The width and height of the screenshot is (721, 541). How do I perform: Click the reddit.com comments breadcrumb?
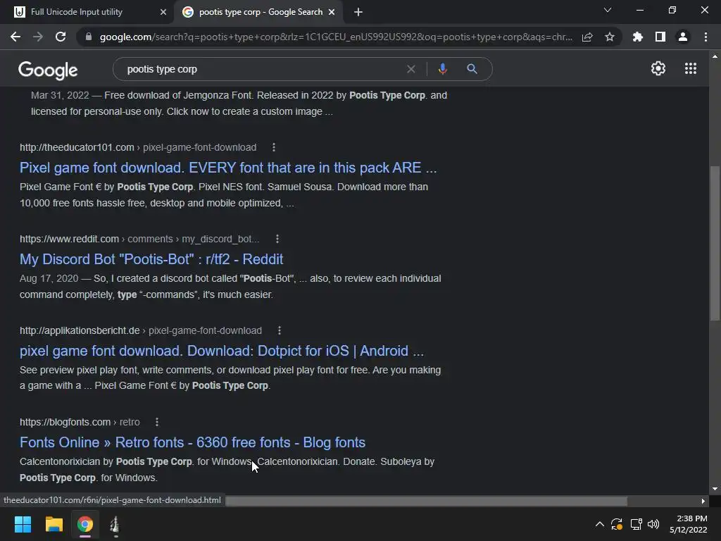(x=139, y=239)
